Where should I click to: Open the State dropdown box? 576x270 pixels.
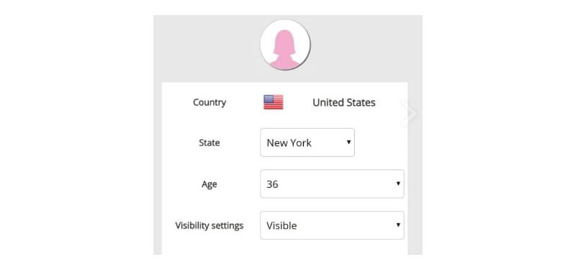[307, 143]
